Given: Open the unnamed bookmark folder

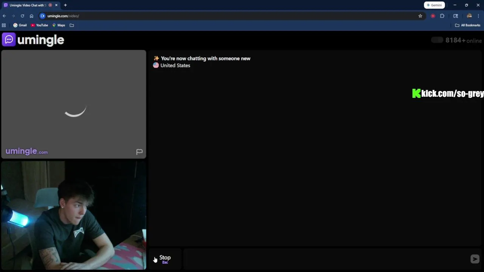Looking at the screenshot, I should pos(72,25).
